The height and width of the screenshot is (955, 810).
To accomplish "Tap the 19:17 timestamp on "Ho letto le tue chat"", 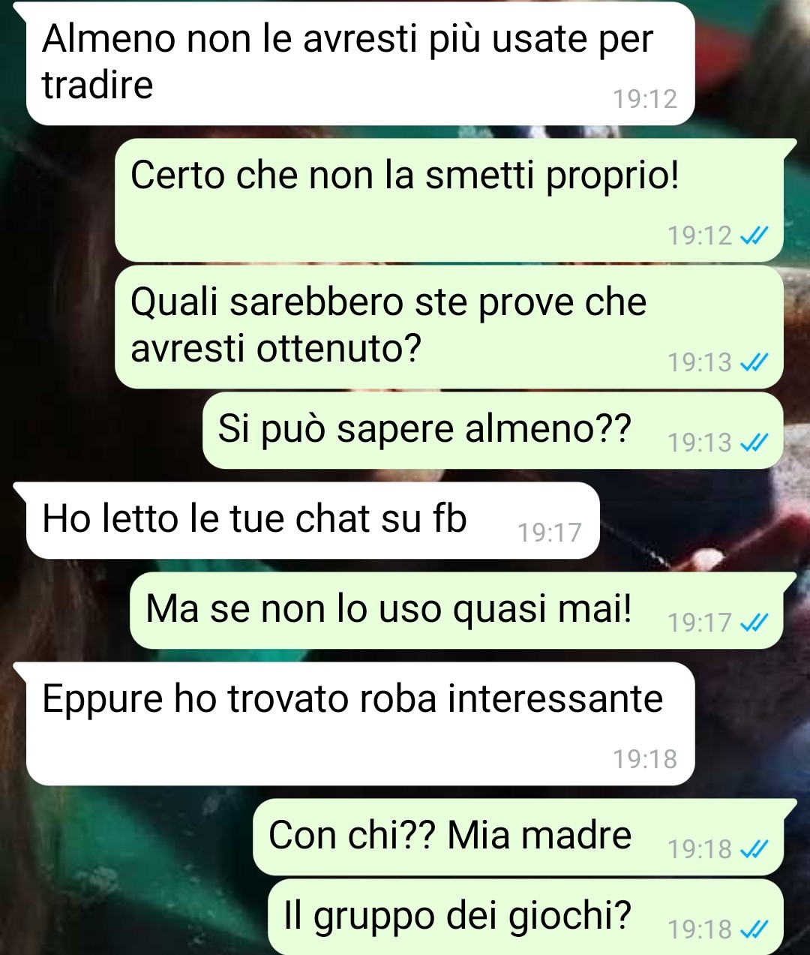I will coord(550,533).
